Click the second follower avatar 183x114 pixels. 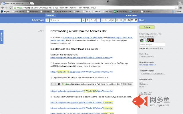coord(145,40)
